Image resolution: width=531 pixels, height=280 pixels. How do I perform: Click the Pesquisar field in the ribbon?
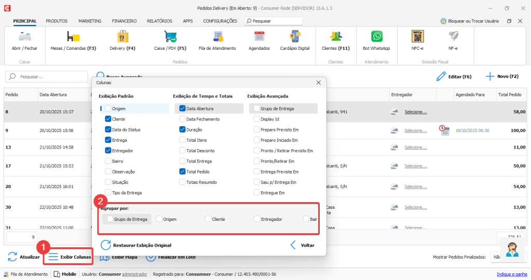tap(274, 21)
